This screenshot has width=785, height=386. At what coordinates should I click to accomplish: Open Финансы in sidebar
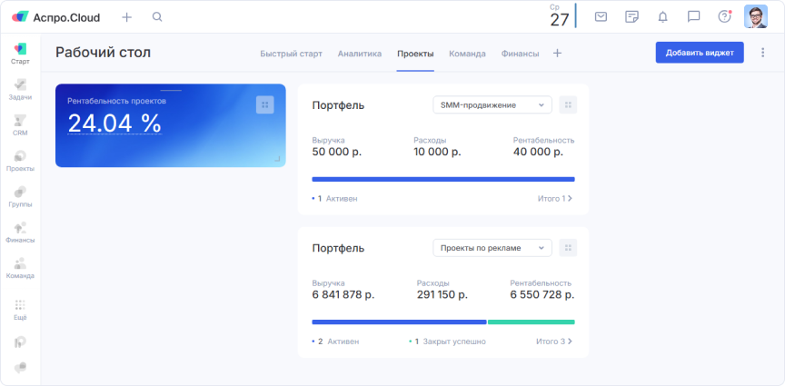coord(21,233)
